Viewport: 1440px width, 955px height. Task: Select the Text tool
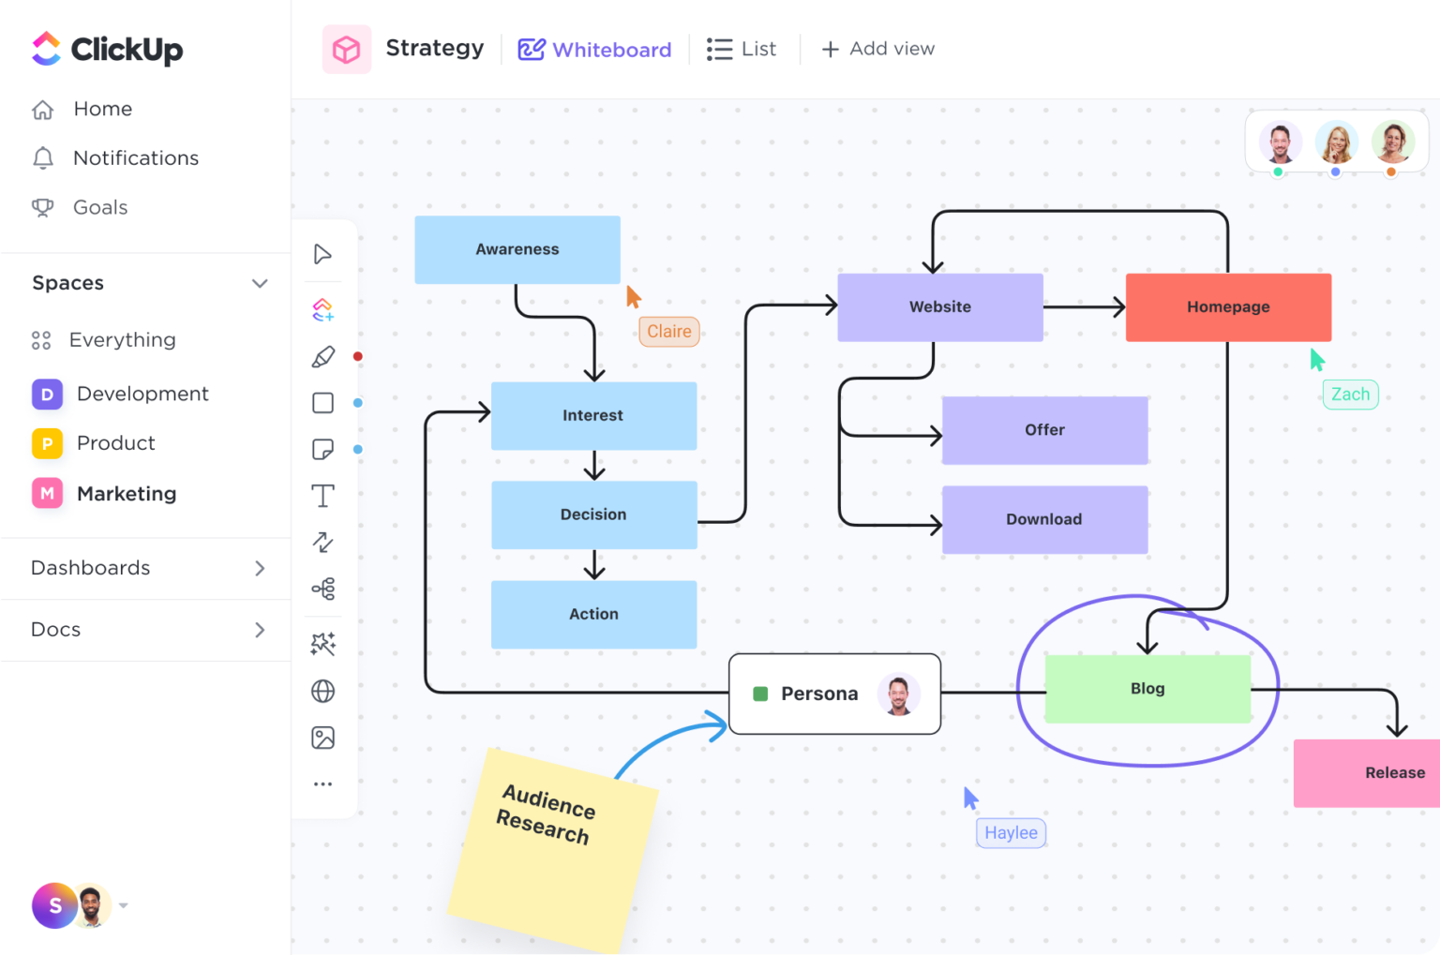[322, 496]
